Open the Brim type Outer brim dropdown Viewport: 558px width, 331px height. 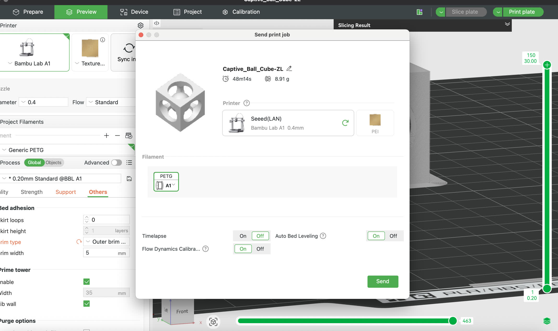click(106, 242)
